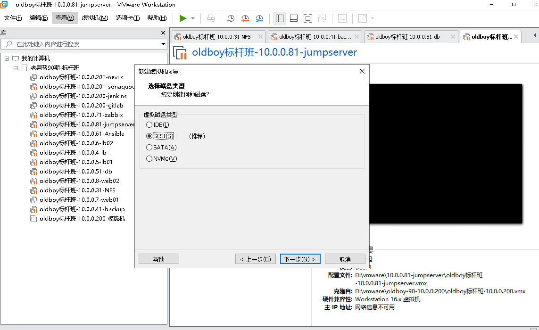Click the < 上一步(B) back button
This screenshot has width=539, height=330.
point(256,259)
